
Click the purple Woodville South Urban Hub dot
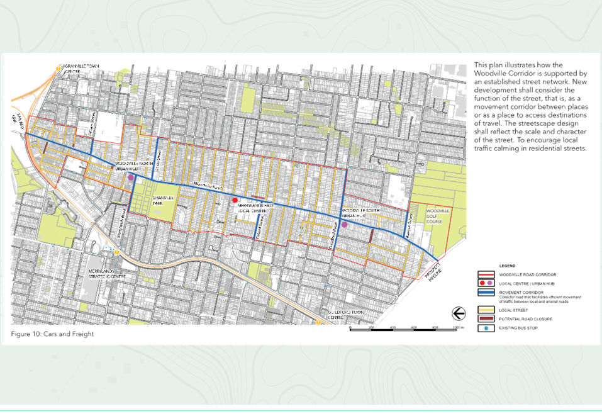pyautogui.click(x=344, y=225)
